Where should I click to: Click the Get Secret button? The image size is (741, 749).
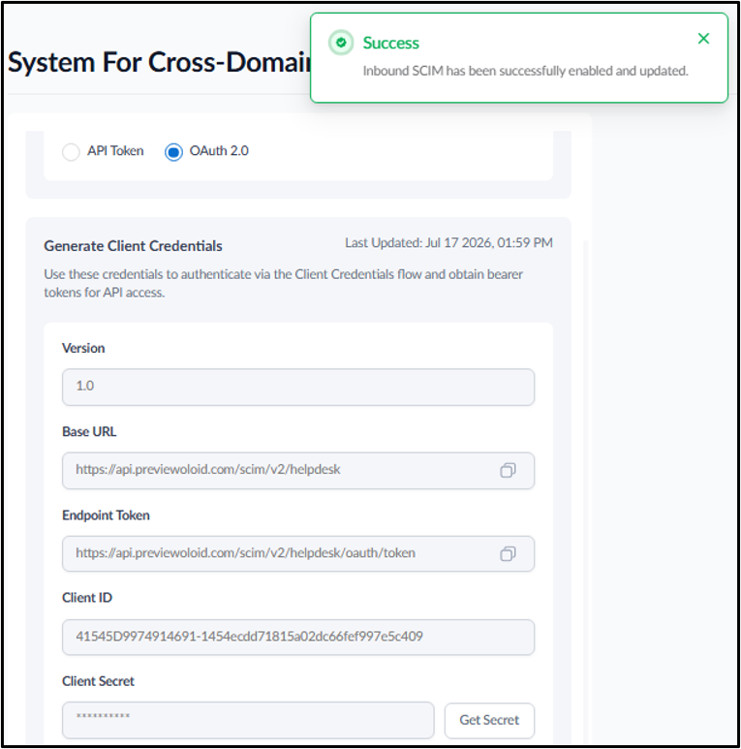489,720
